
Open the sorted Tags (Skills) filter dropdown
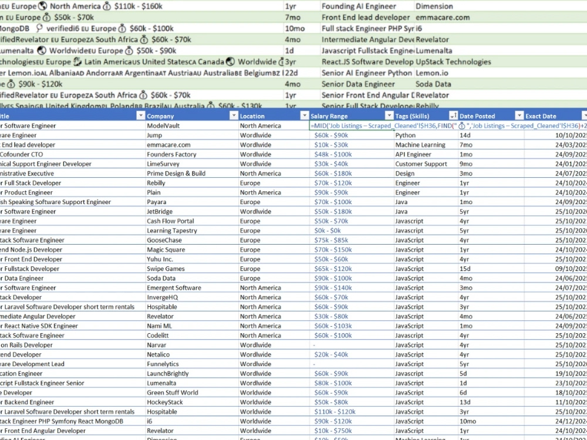(x=453, y=116)
